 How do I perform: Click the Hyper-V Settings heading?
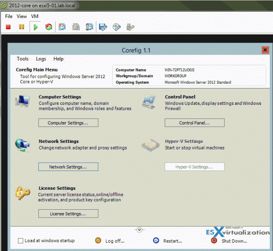point(184,142)
